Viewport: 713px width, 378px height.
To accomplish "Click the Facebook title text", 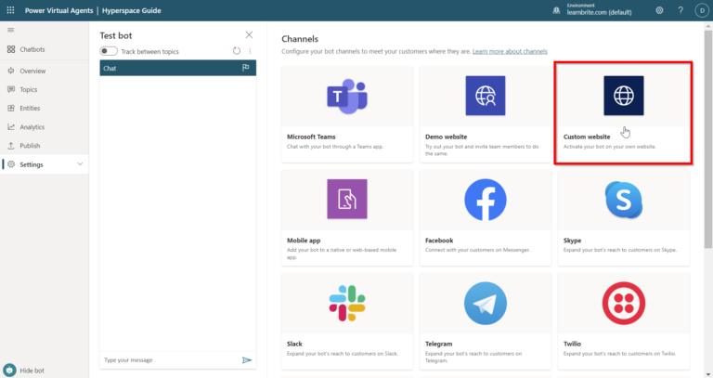I will (x=439, y=241).
